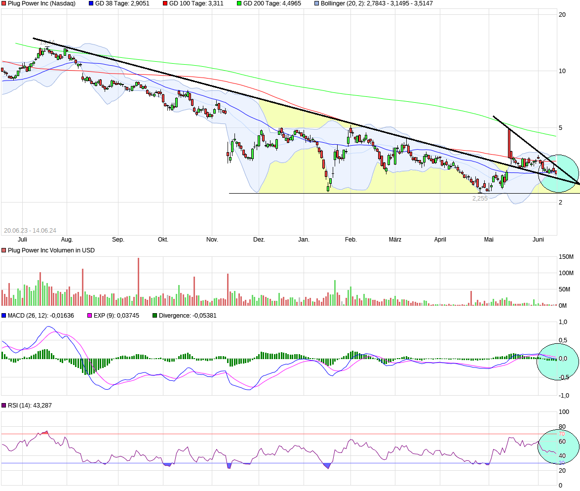Click the MACD axis value '-1,0'
Screen dimensions: 580x491
tap(564, 396)
